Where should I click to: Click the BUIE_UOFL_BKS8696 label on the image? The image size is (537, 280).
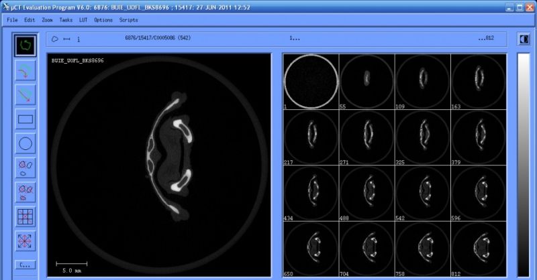[x=78, y=60]
